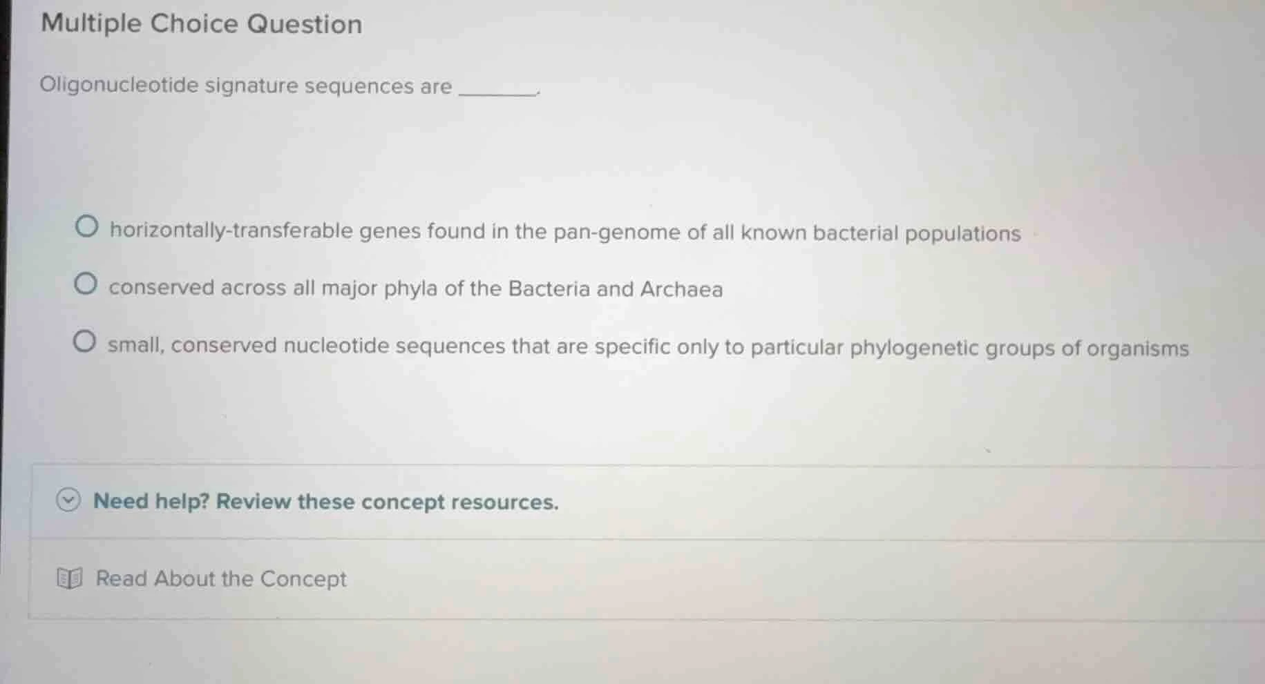
Task: Open the Read About the Concept resource
Action: (220, 578)
